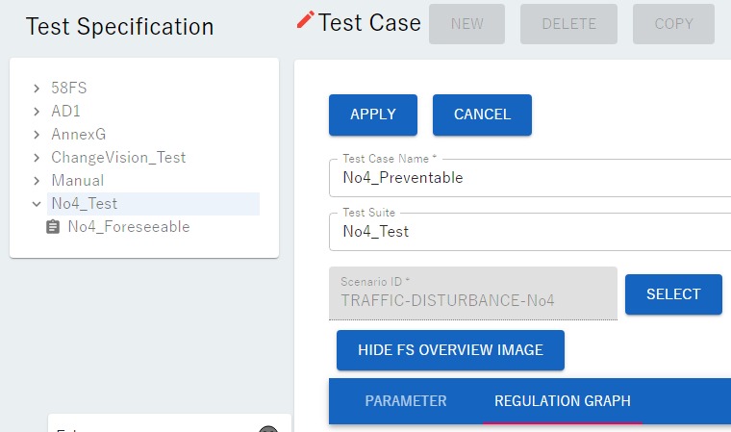Click the Test Suite field
This screenshot has height=432, width=731.
(529, 232)
